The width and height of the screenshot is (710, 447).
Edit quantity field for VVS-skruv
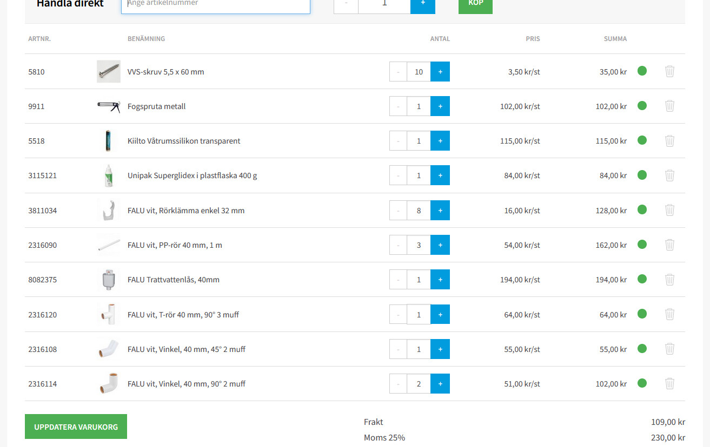point(419,72)
